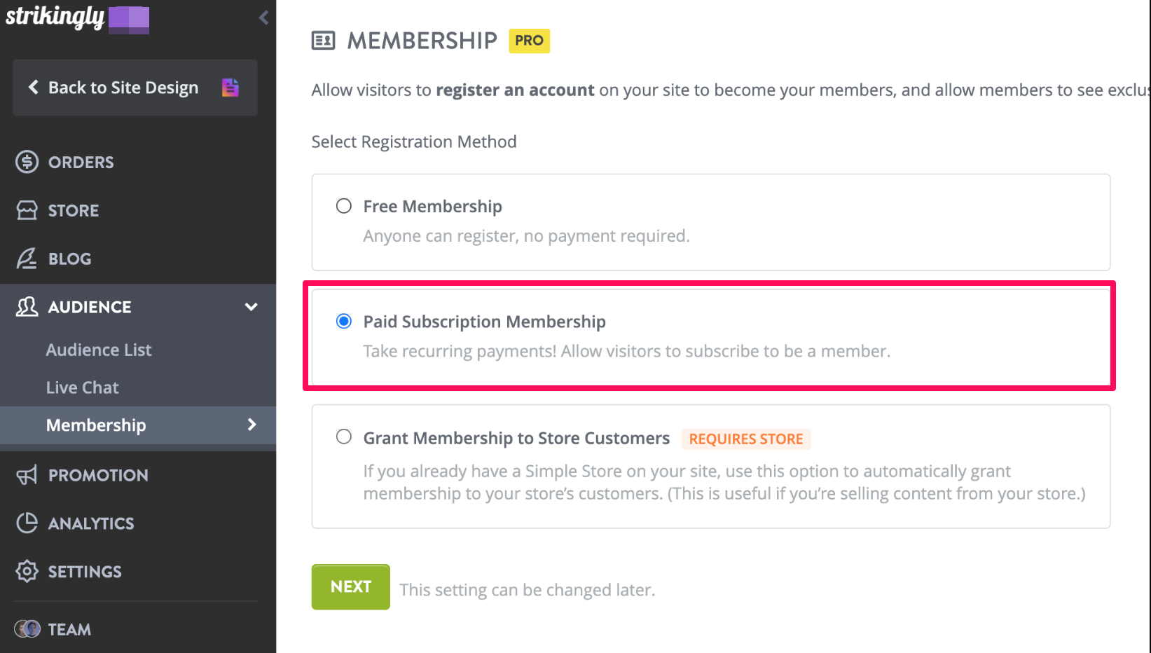Click the yellow PRO badge
This screenshot has width=1151, height=653.
click(529, 41)
